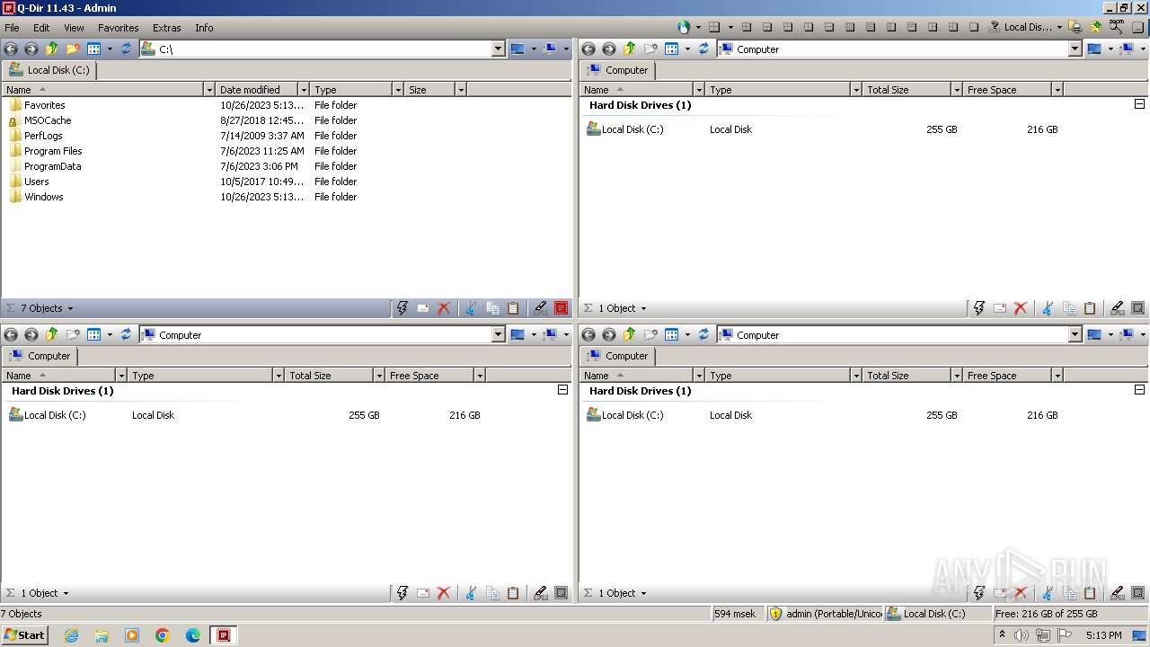Open the Date modified column dropdown arrow
The width and height of the screenshot is (1150, 647).
[304, 90]
